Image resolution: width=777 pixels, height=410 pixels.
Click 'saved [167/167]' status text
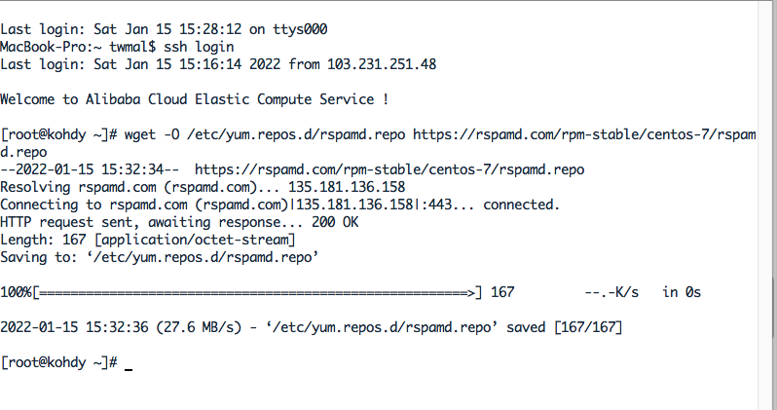(564, 327)
